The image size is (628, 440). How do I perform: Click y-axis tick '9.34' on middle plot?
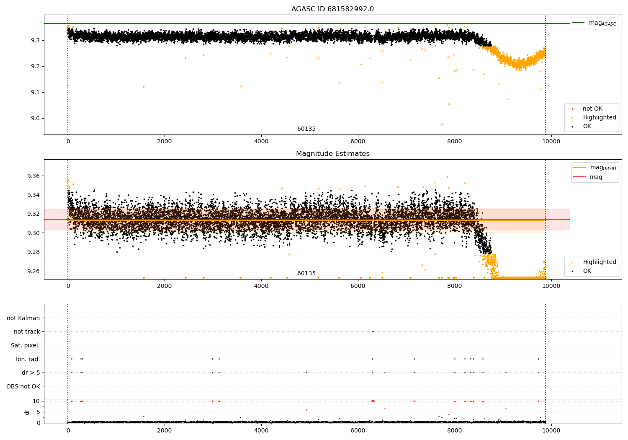pyautogui.click(x=33, y=195)
